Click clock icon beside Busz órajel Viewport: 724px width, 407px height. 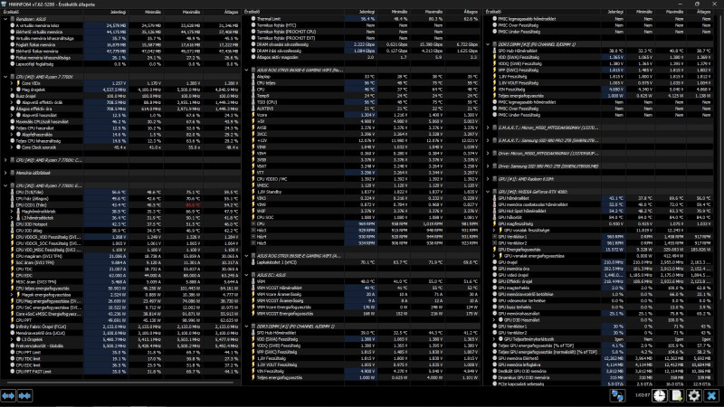[13, 96]
